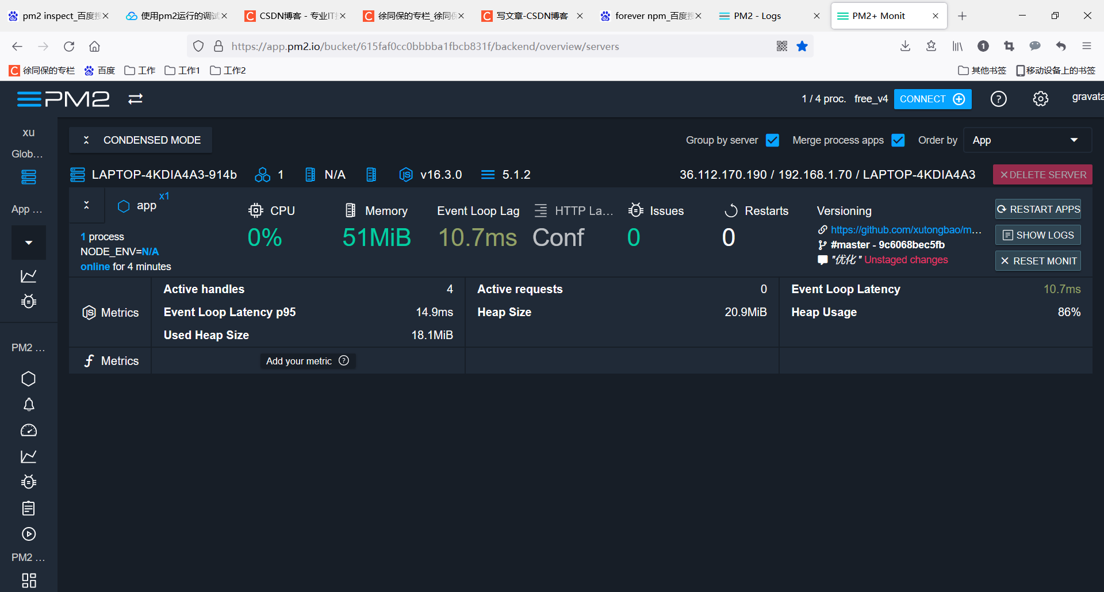Click the app hexagon icon
The width and height of the screenshot is (1104, 592).
pyautogui.click(x=124, y=206)
